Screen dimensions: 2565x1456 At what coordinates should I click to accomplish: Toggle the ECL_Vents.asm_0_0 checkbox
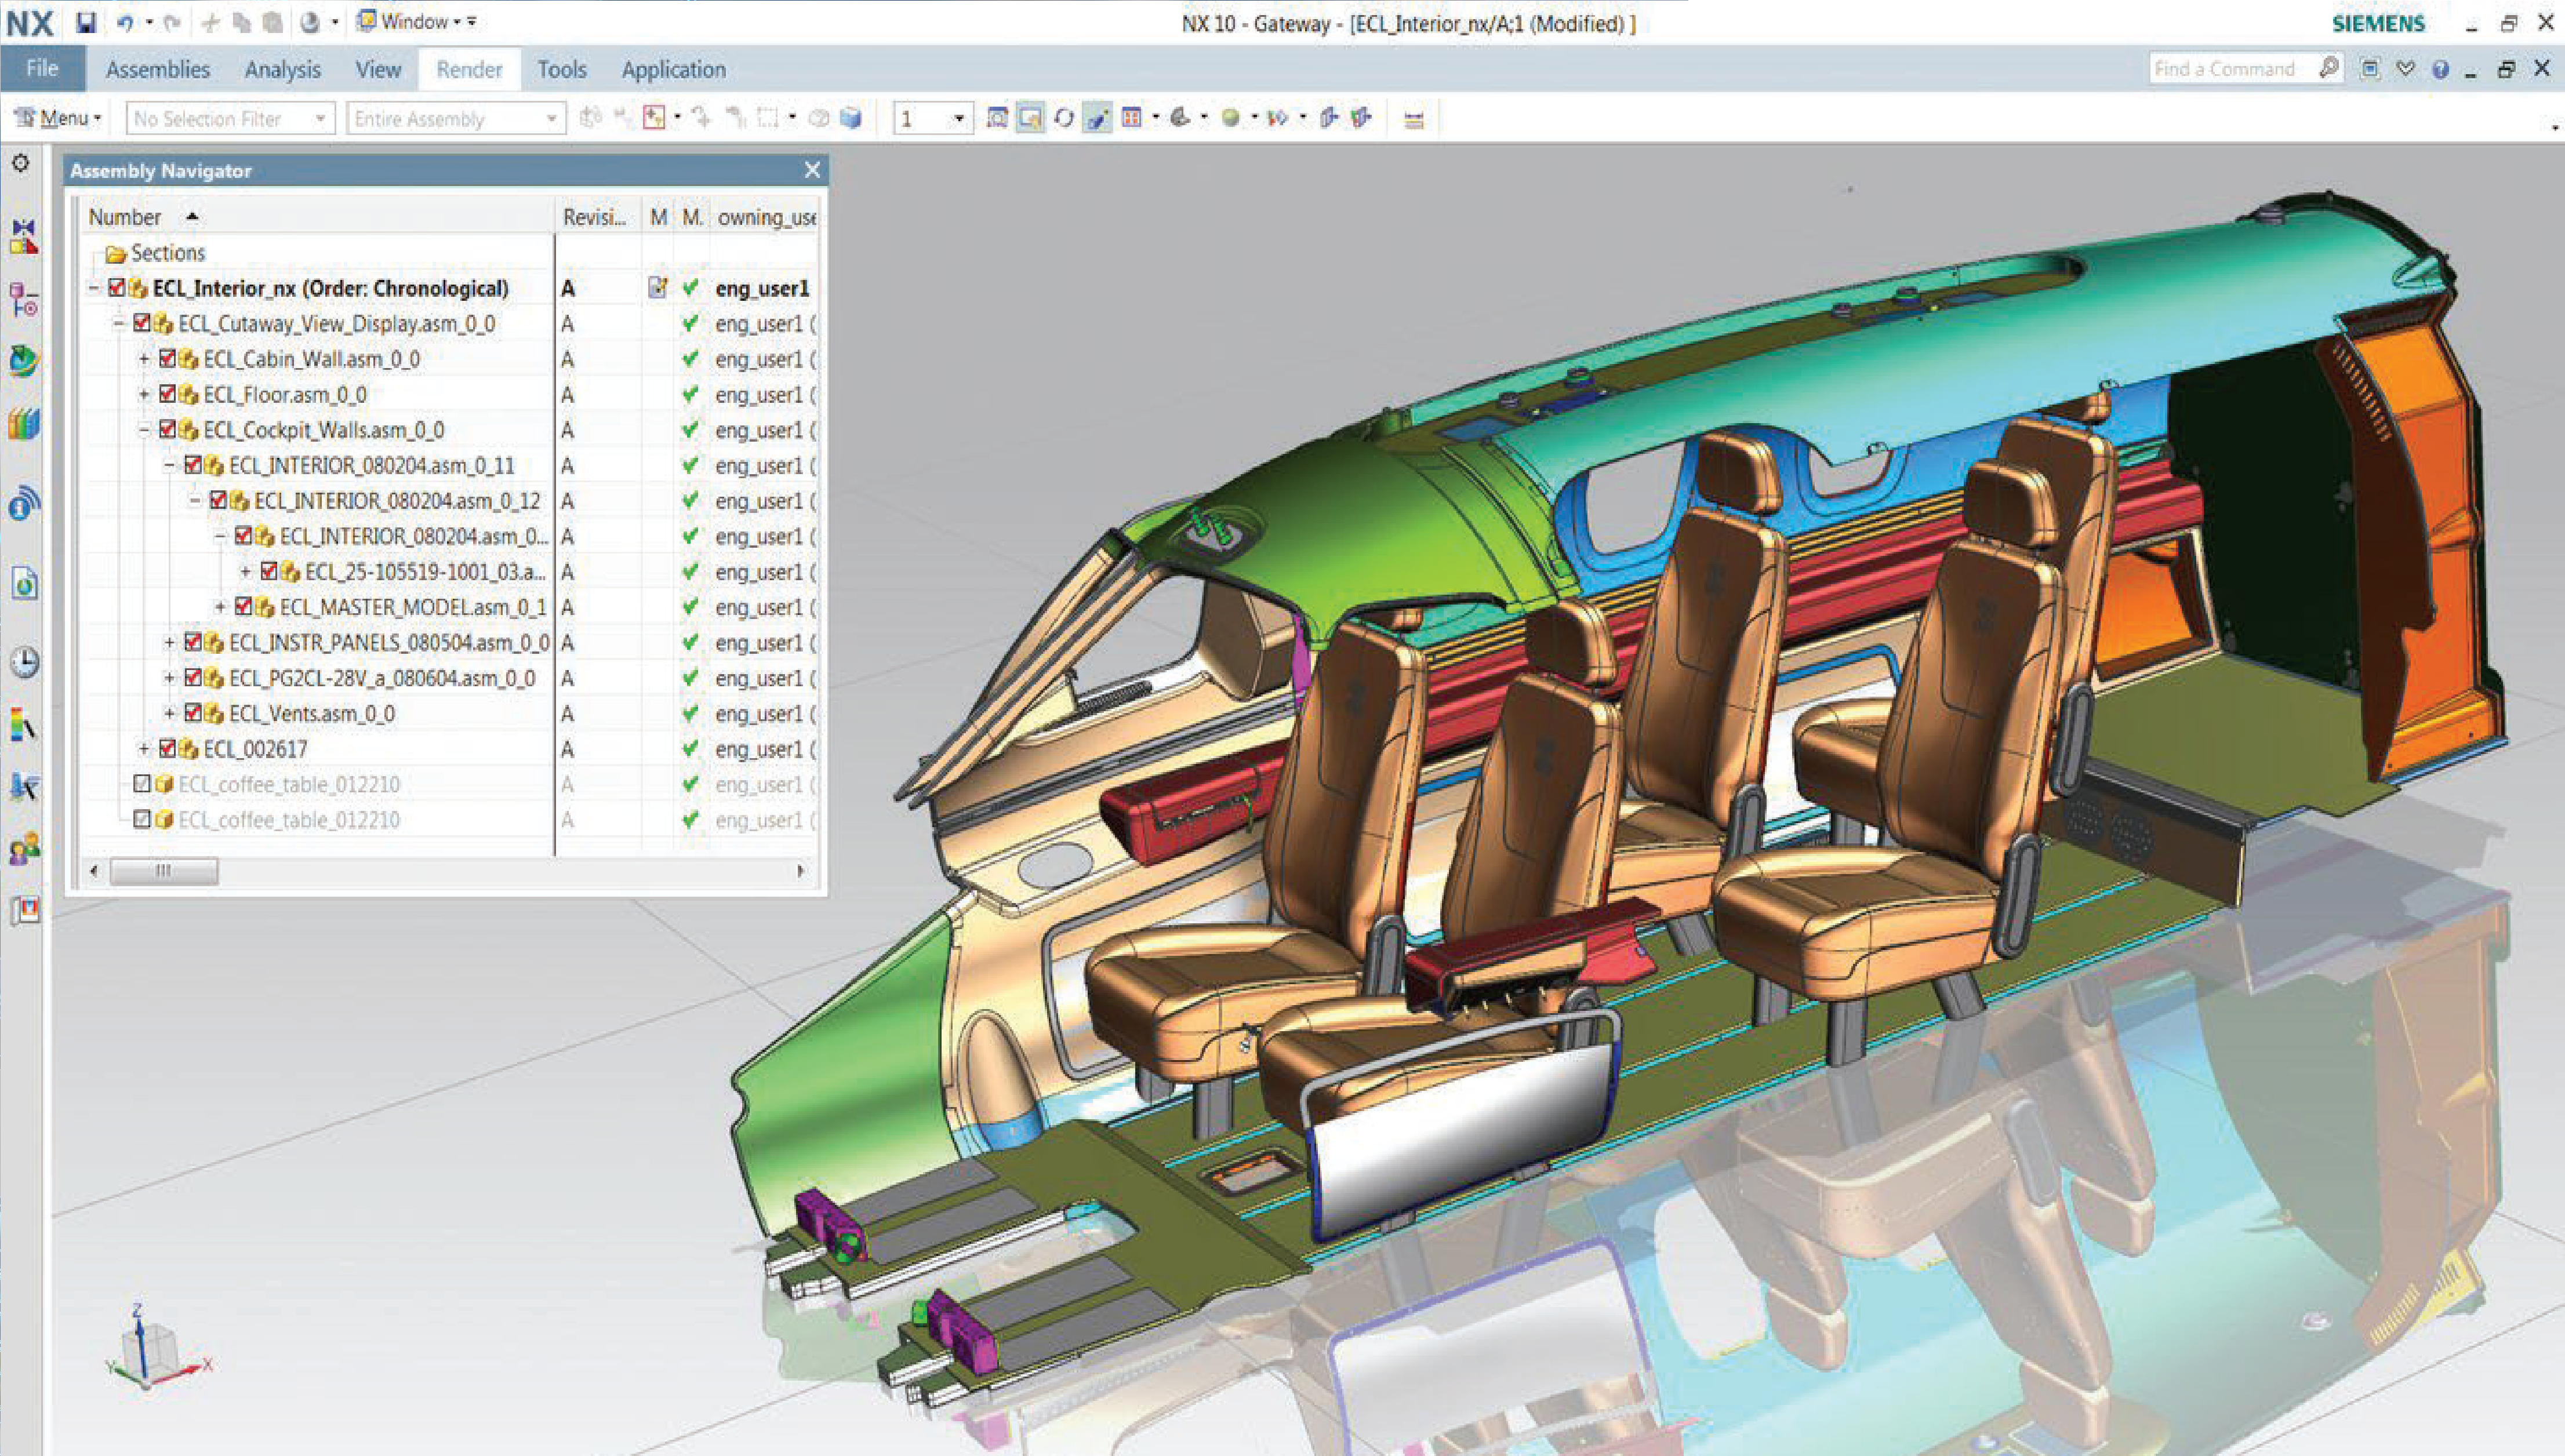193,712
